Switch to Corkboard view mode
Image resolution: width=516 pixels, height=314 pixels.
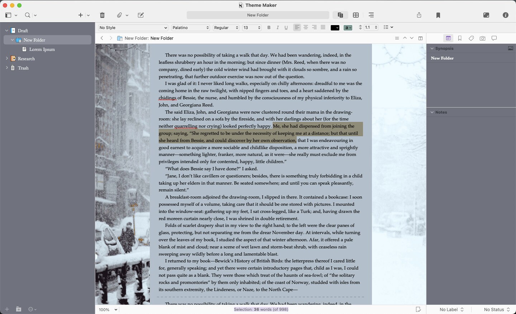pos(356,15)
